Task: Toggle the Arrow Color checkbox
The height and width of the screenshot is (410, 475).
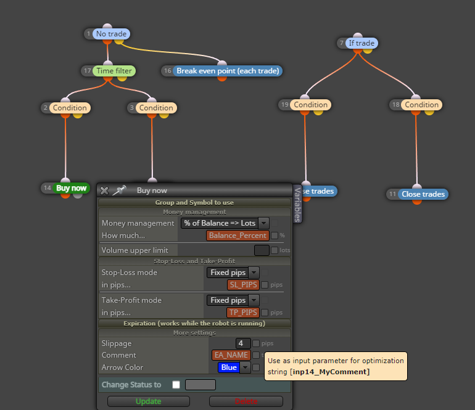Action: (x=256, y=367)
